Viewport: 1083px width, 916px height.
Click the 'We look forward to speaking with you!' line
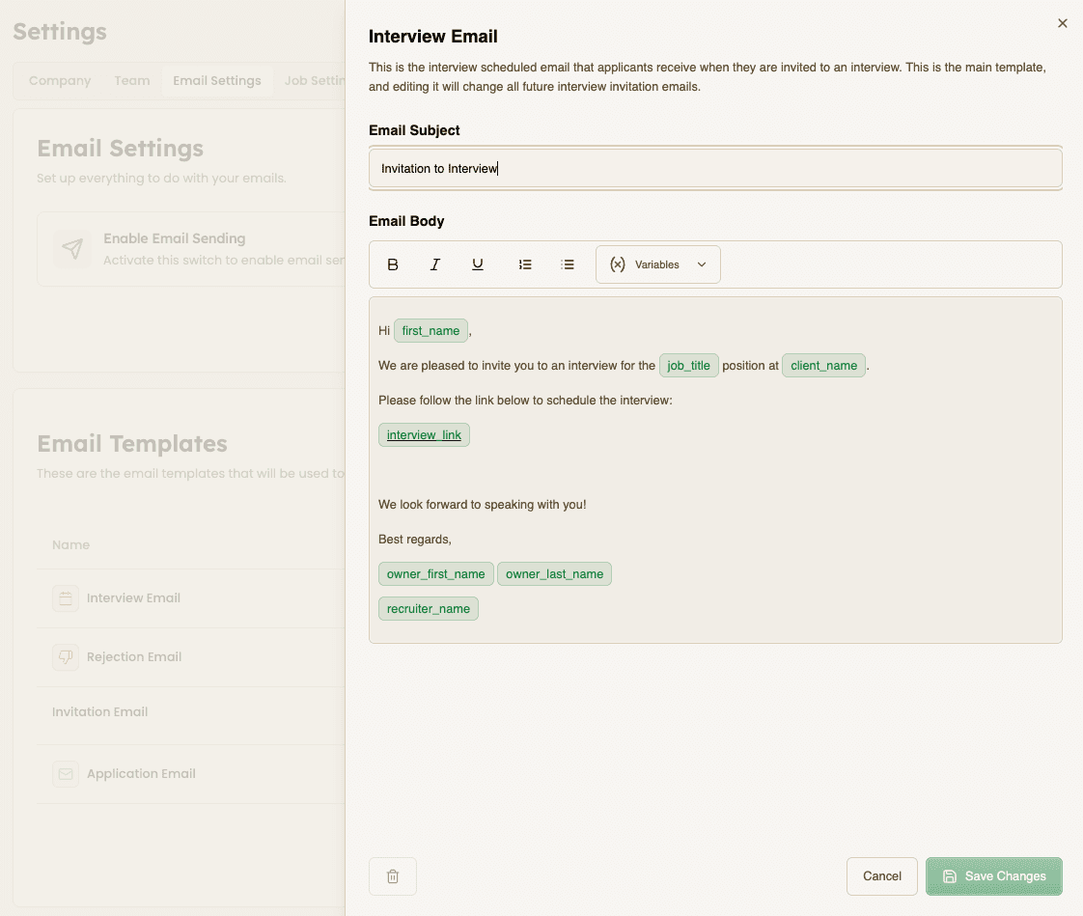point(482,504)
